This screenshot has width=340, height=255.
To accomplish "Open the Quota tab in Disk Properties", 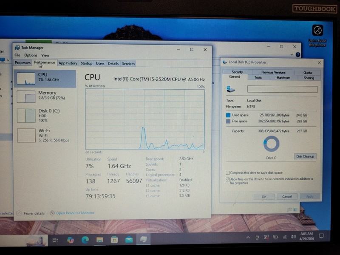I will click(x=307, y=72).
